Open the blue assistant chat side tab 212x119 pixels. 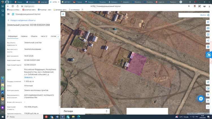pos(209,55)
